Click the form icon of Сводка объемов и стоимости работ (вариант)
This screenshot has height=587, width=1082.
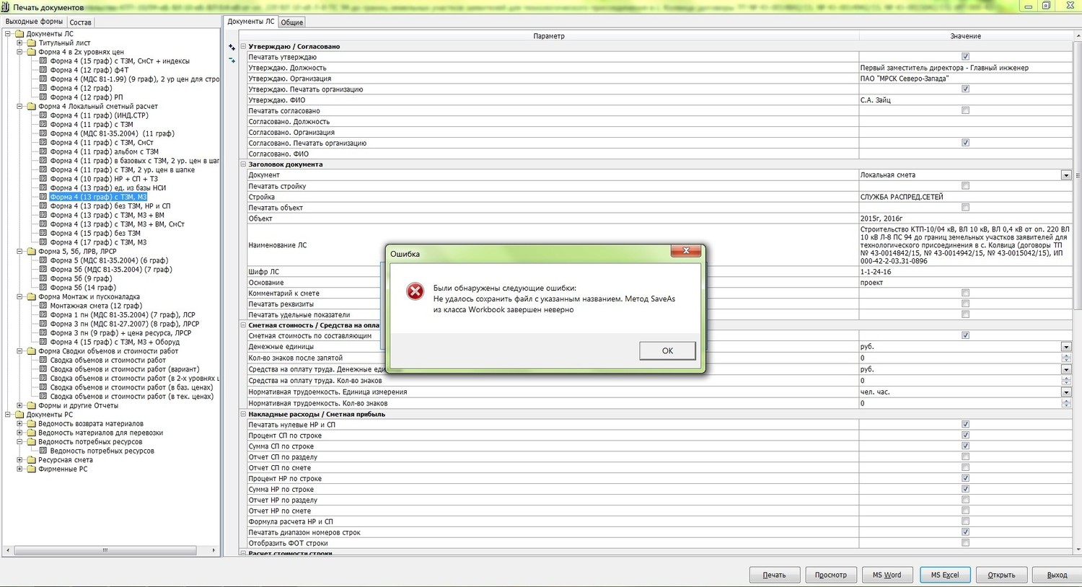pos(43,369)
